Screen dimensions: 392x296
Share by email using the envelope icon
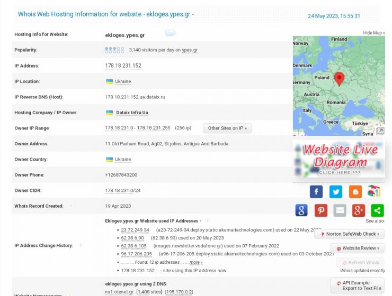[x=340, y=210]
